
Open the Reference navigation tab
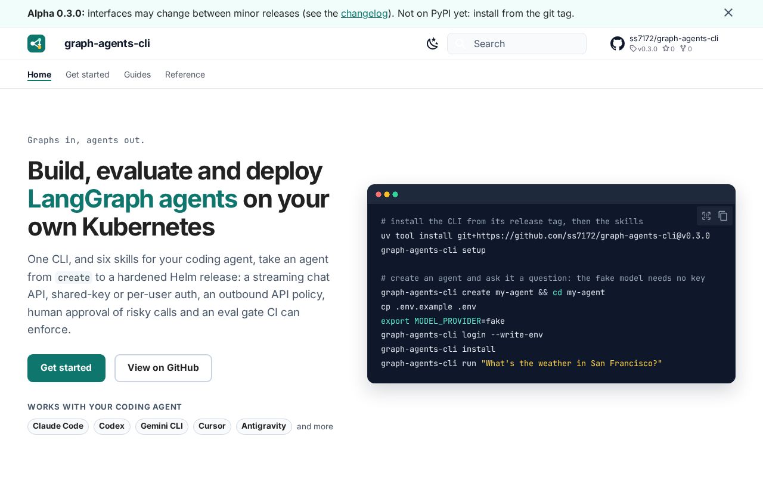(x=185, y=75)
